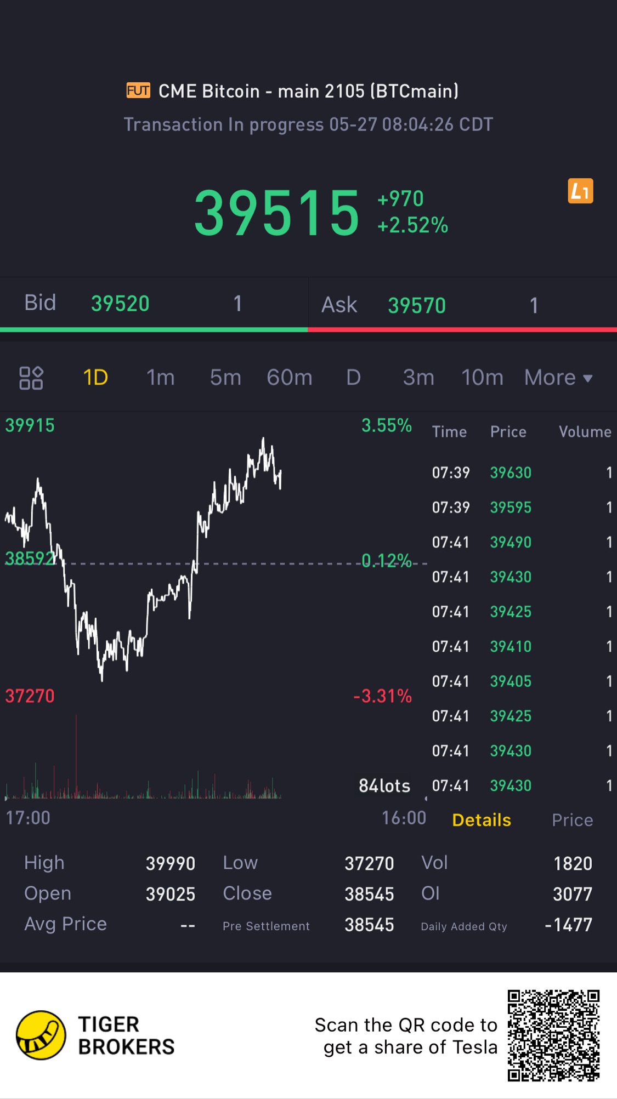Tap the FUT futures badge icon
This screenshot has height=1099, width=617.
138,90
